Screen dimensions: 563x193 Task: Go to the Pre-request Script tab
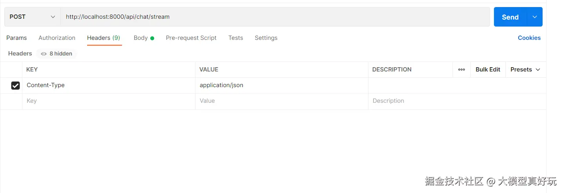[x=191, y=38]
